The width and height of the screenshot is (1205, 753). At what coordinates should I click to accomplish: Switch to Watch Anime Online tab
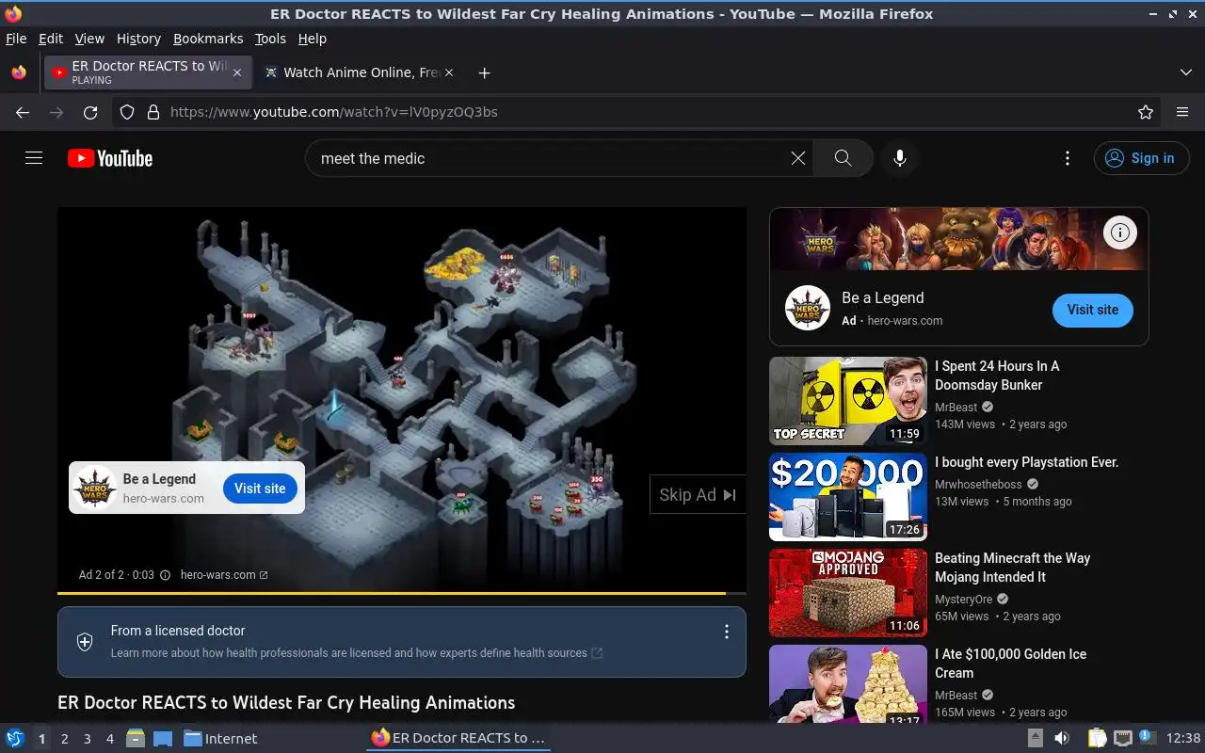pyautogui.click(x=360, y=72)
